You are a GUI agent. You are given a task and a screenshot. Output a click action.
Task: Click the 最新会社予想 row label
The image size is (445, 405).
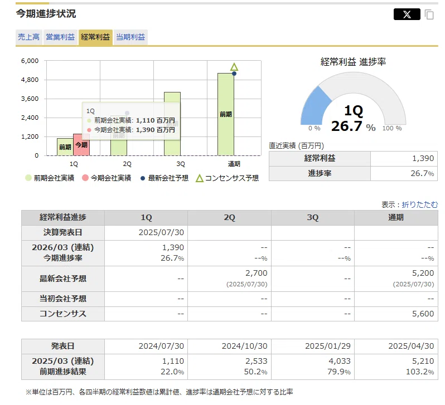pos(62,279)
